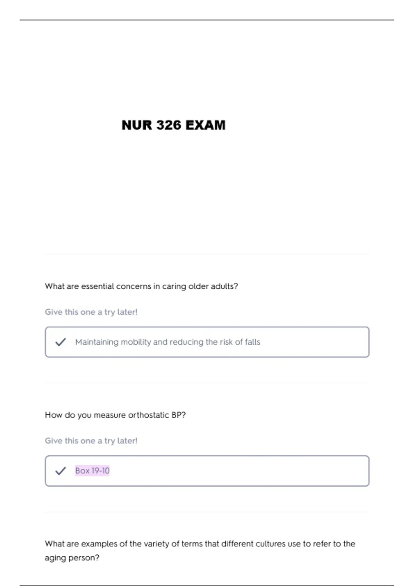Click the essential concerns in caring older adults question

click(141, 286)
